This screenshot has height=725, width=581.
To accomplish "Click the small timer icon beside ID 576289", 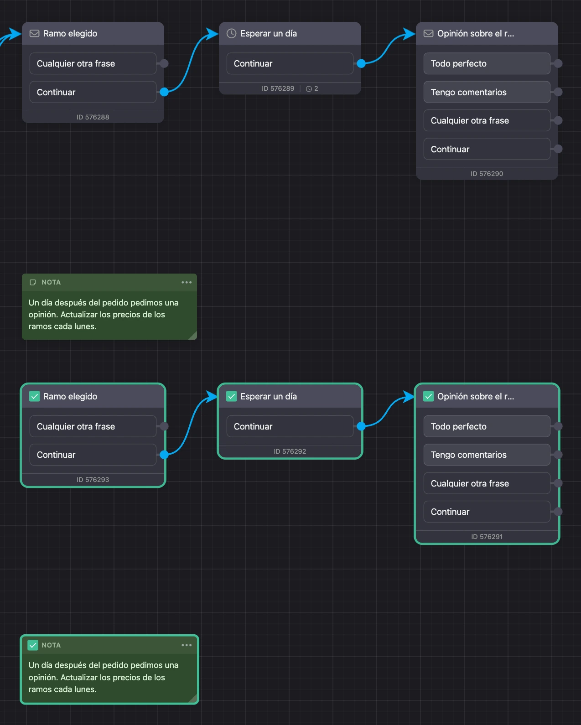I will pos(309,89).
